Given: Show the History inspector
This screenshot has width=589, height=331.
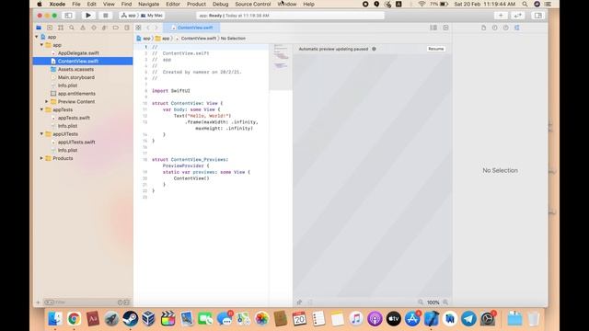Looking at the screenshot, I should (x=495, y=28).
